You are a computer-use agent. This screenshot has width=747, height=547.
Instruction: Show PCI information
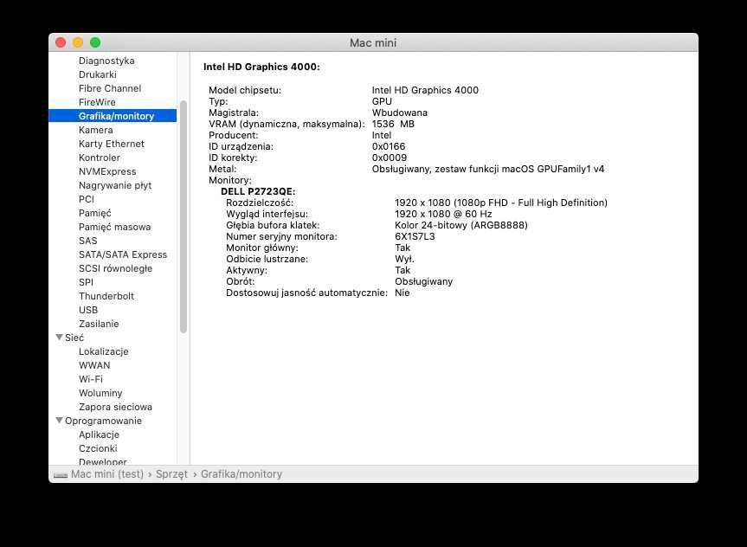[87, 199]
